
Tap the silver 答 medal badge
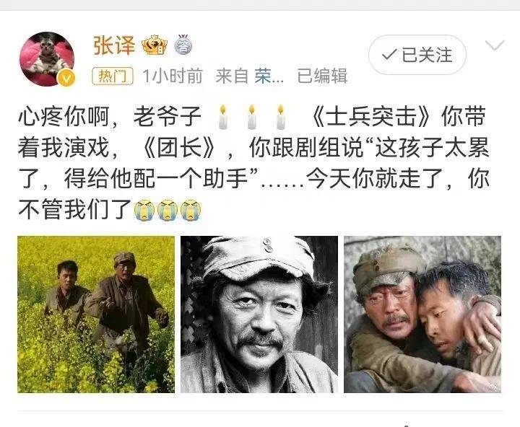pyautogui.click(x=183, y=45)
